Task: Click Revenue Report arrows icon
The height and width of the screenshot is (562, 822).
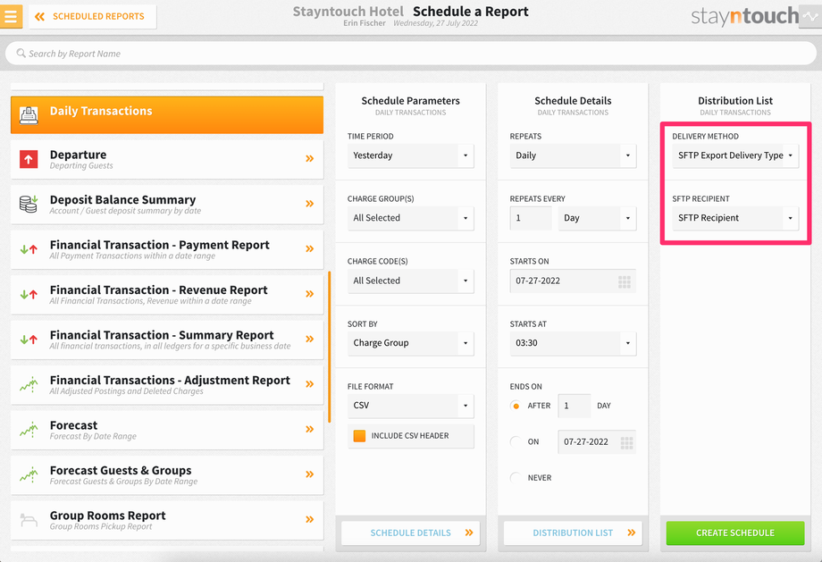Action: 29,295
